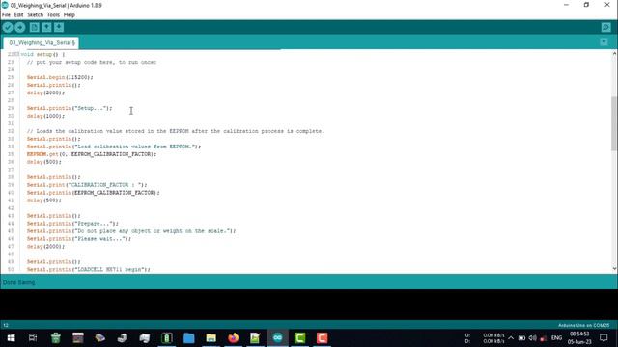Image resolution: width=618 pixels, height=347 pixels.
Task: Click the scrollbar down arrow
Action: point(614,269)
